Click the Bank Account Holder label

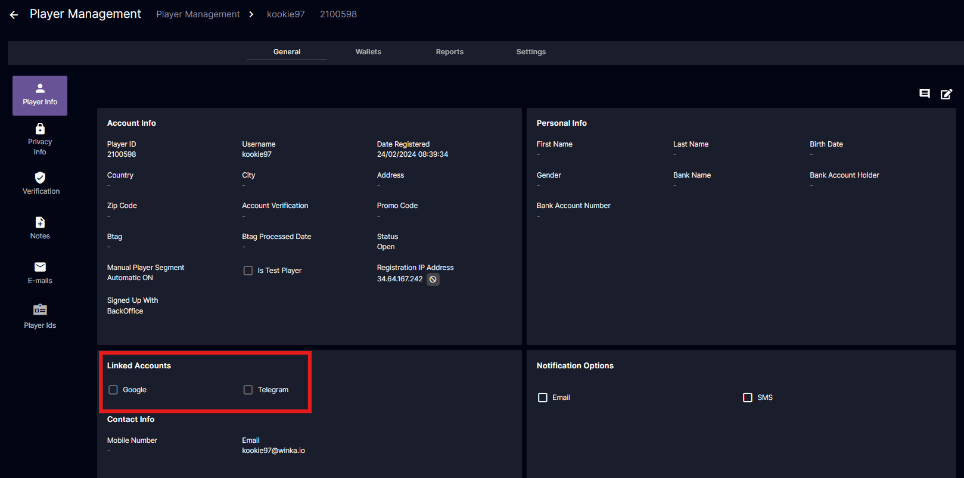pyautogui.click(x=844, y=175)
